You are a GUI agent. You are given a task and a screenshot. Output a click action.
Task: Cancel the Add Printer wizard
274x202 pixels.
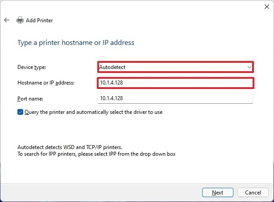(253, 193)
